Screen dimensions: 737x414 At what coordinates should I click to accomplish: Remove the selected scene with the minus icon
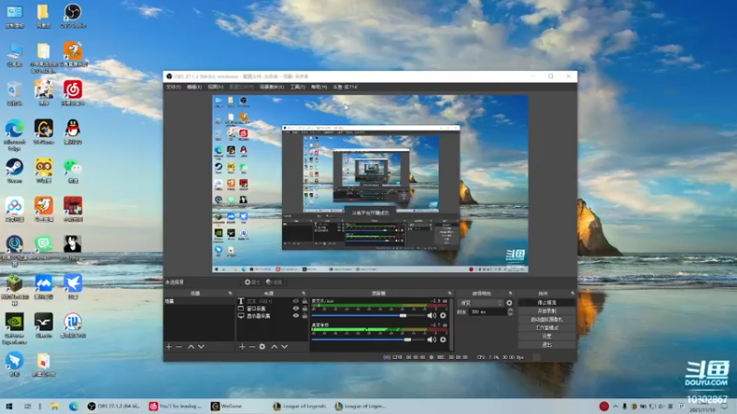179,347
